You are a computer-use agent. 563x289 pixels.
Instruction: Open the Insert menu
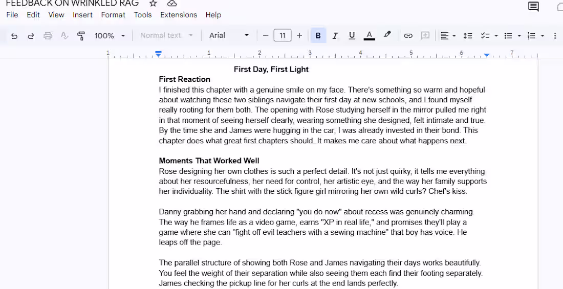coord(82,15)
